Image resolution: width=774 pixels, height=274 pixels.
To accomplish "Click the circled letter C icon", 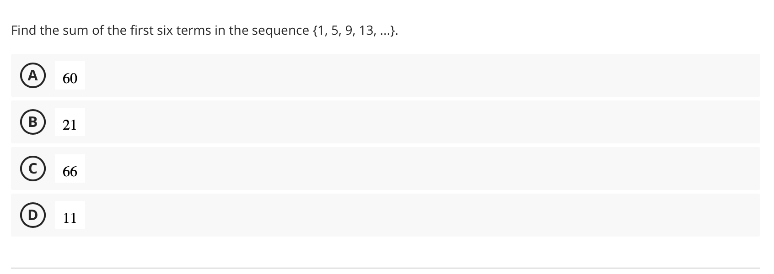I will pos(32,169).
